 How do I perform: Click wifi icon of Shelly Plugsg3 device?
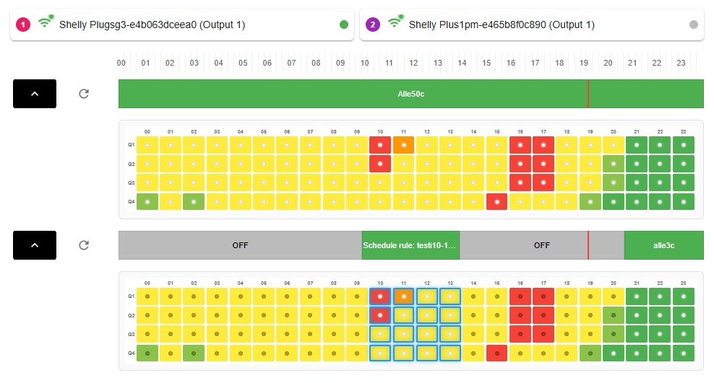(x=46, y=22)
